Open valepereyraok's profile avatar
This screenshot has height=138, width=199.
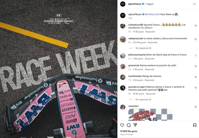pyautogui.click(x=123, y=40)
